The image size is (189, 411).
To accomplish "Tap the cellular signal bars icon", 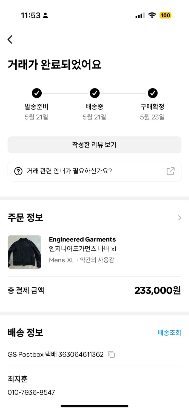I will click(x=140, y=16).
